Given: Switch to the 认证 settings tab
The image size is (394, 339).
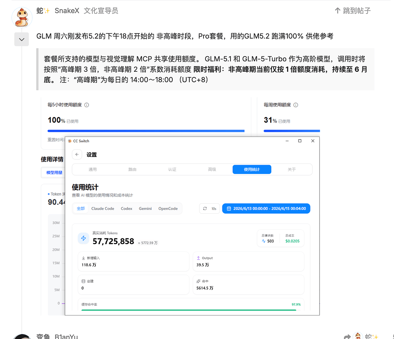Looking at the screenshot, I should point(172,169).
